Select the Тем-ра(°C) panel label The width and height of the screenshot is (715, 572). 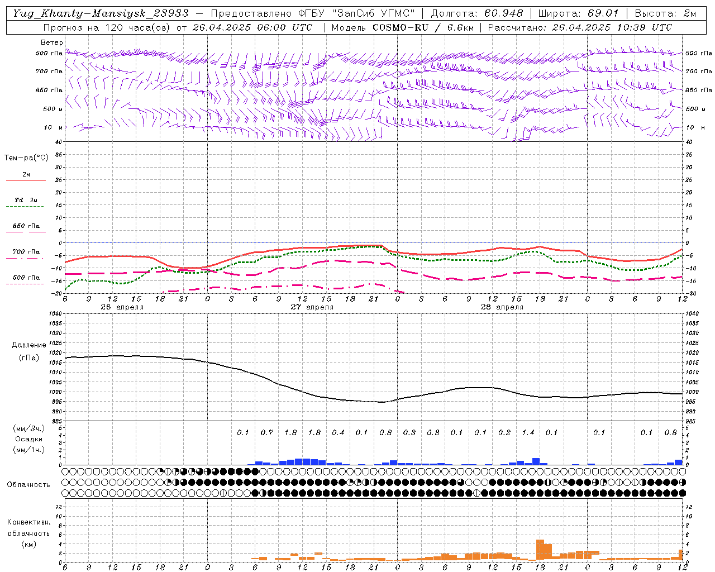[26, 158]
